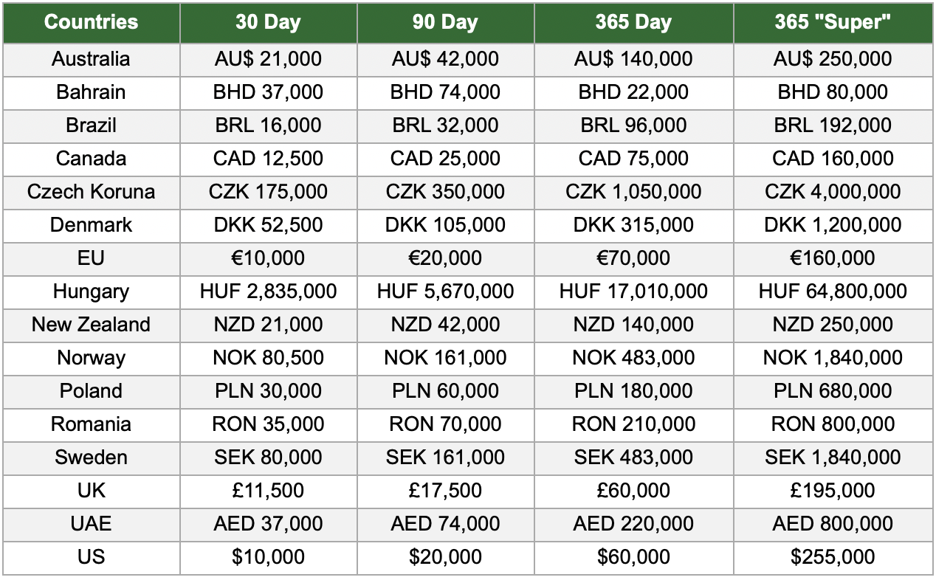
Task: Click the Countries column header
Action: 91,22
